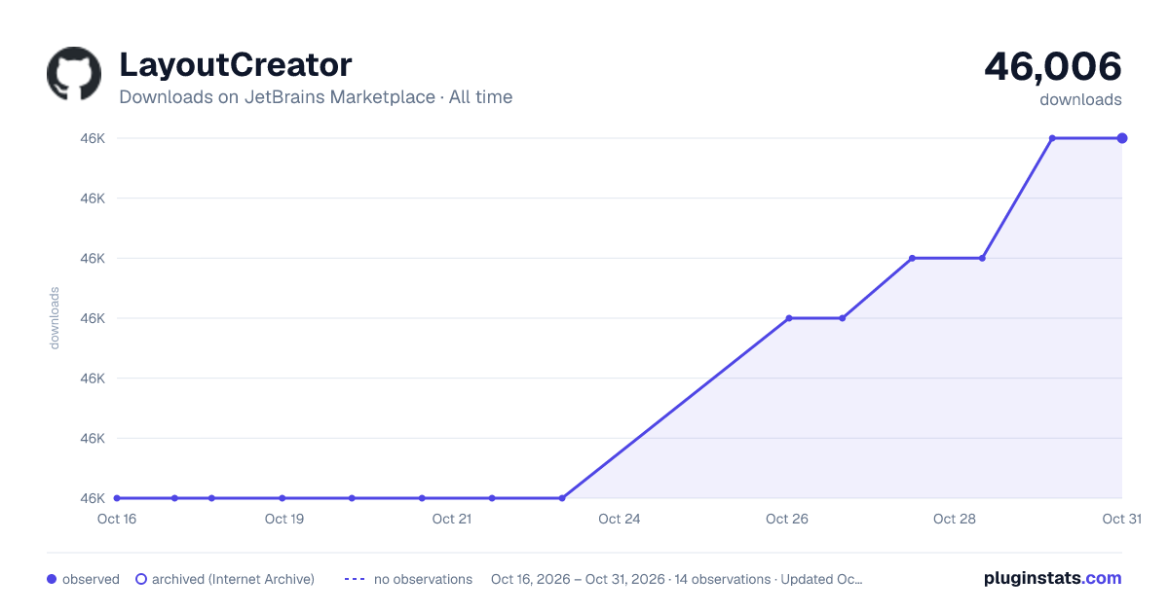This screenshot has width=1169, height=613.
Task: Click the 'no observations' legend label
Action: coord(423,579)
